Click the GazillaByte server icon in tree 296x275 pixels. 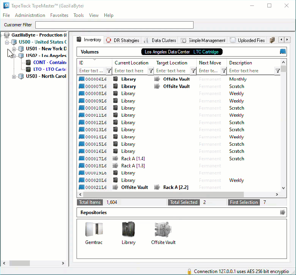click(x=7, y=35)
